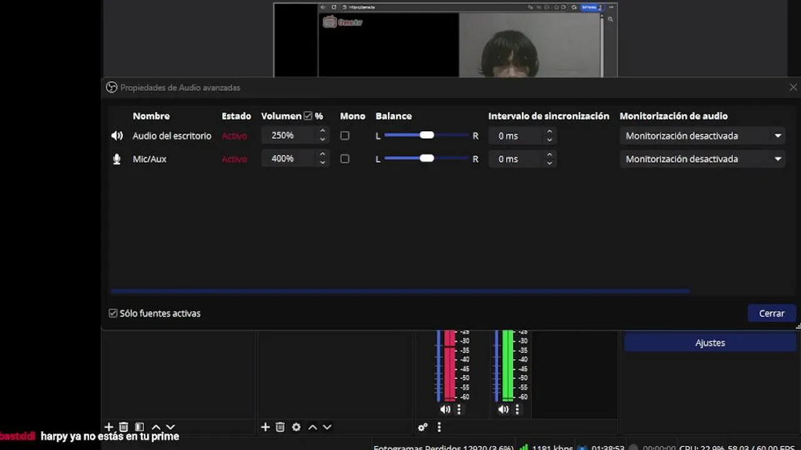Open the mixer panel three-dot menu
The width and height of the screenshot is (801, 450).
[x=439, y=427]
